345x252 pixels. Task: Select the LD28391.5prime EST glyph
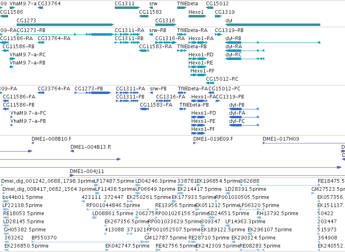click(x=228, y=193)
